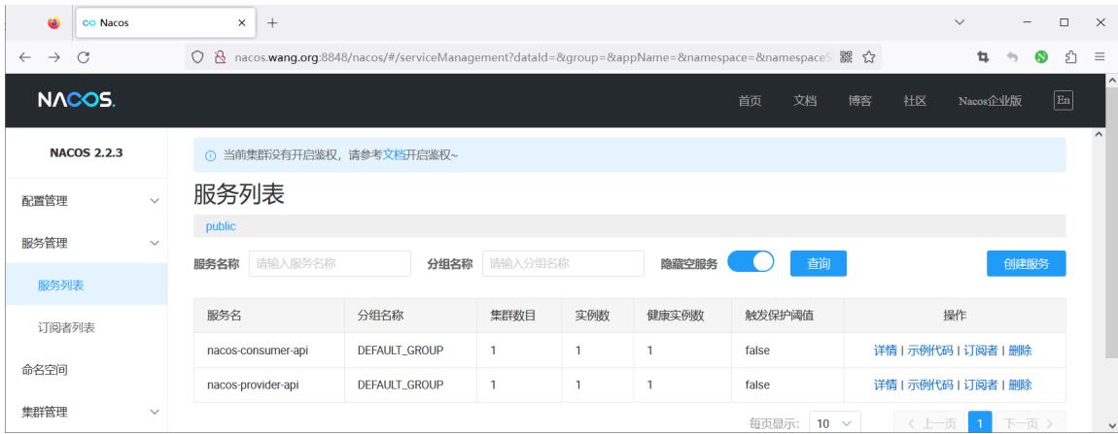Click 删除 for nacos-provider-api
This screenshot has height=434, width=1118.
click(x=1021, y=384)
